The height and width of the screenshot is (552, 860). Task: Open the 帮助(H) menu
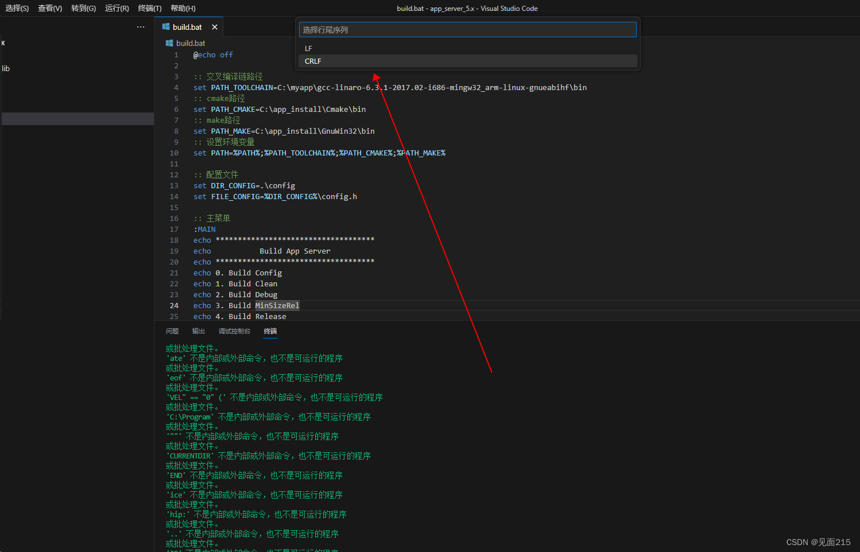183,8
